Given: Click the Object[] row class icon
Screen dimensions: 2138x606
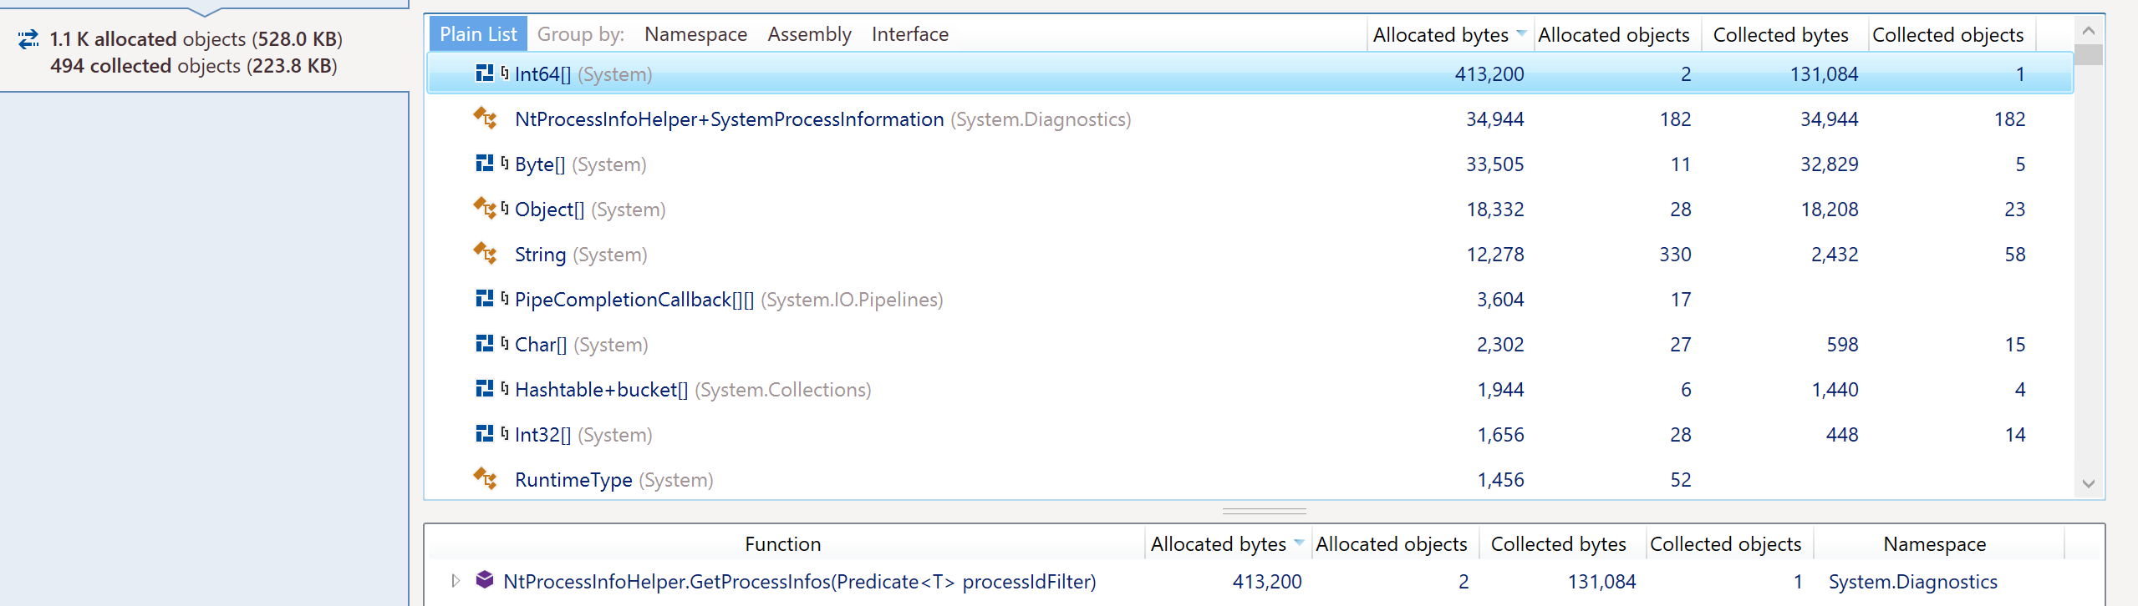Looking at the screenshot, I should [x=485, y=209].
